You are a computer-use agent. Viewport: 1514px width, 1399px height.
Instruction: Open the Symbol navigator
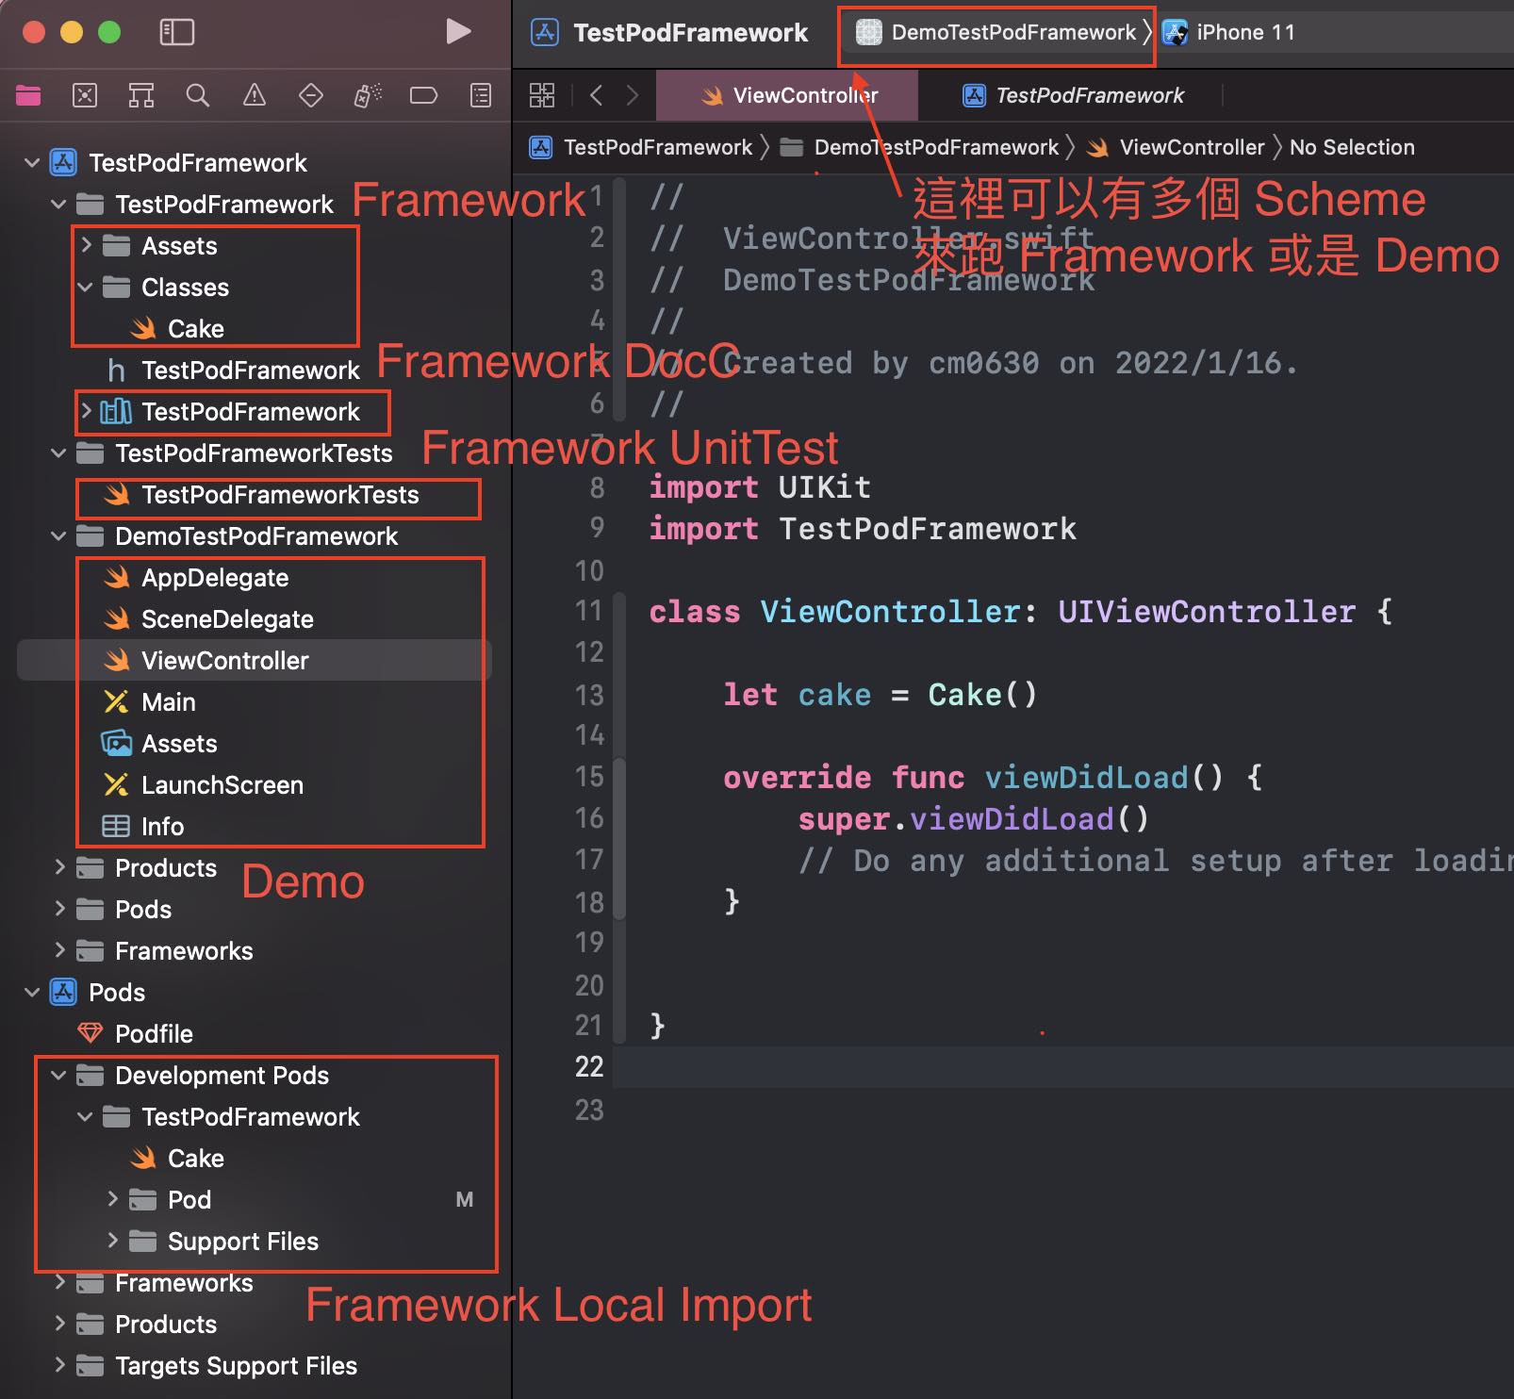141,95
